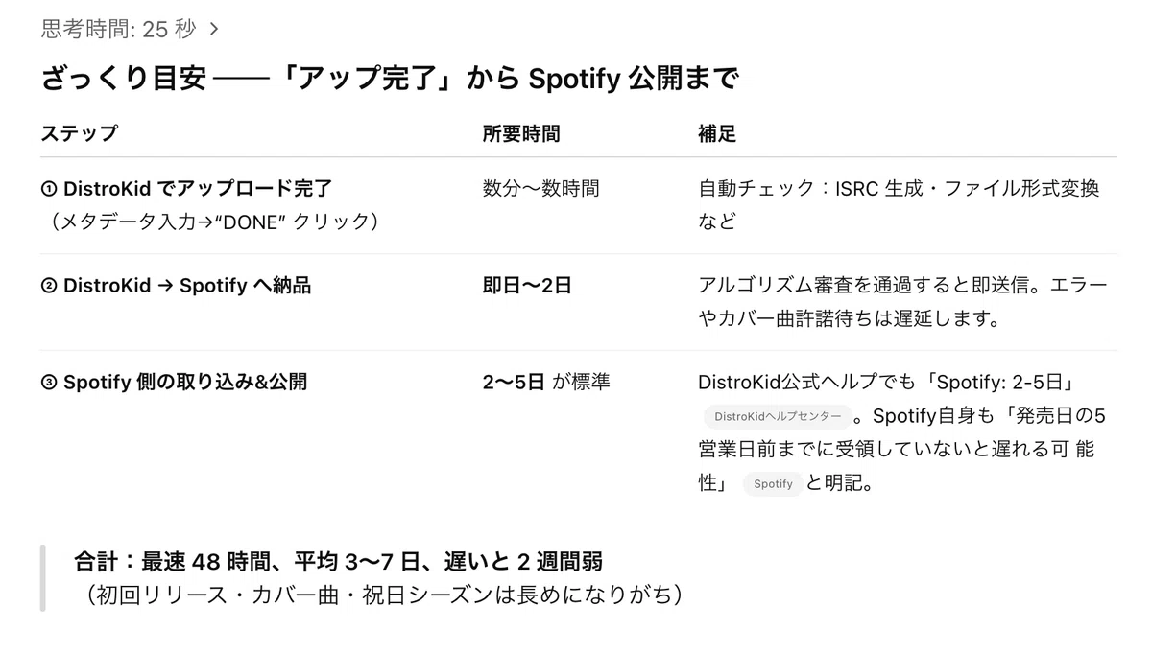Select the step ② DistroKid → Spotify へ納品 cell
This screenshot has width=1152, height=653.
tap(176, 286)
